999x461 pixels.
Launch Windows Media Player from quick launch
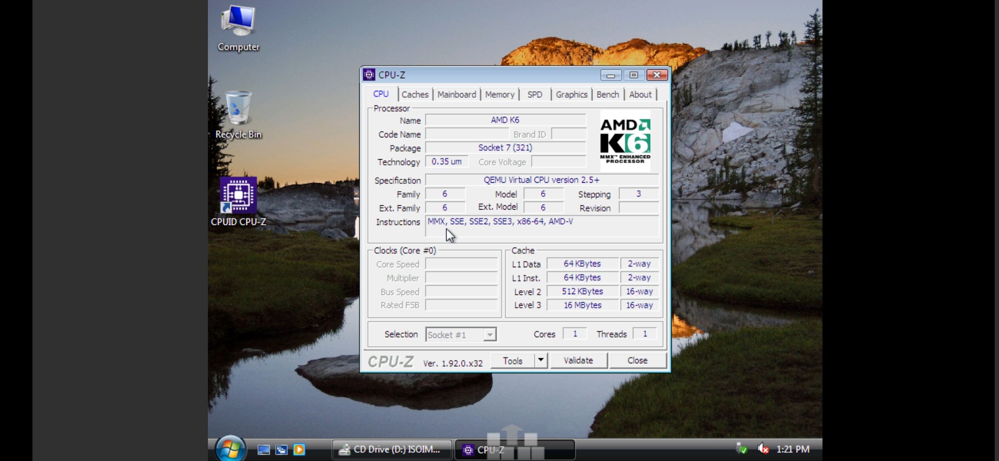point(299,449)
